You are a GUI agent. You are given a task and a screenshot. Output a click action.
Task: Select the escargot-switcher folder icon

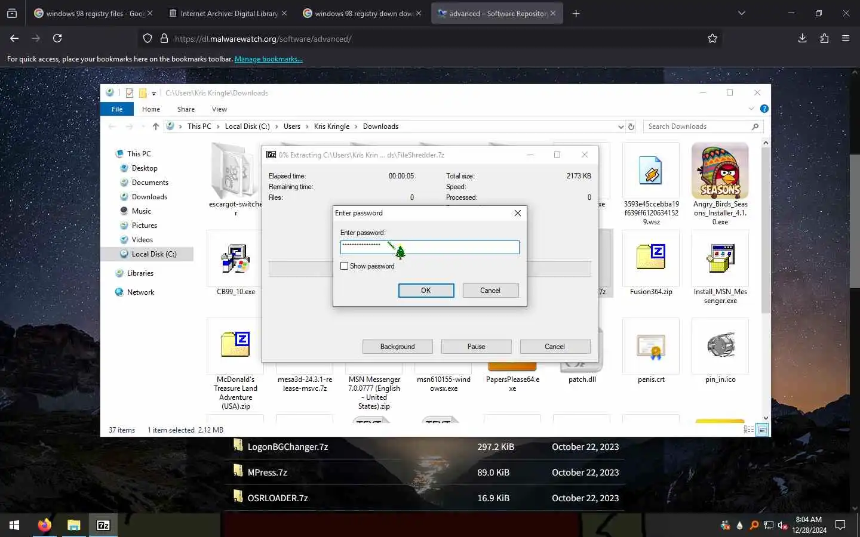click(x=235, y=171)
